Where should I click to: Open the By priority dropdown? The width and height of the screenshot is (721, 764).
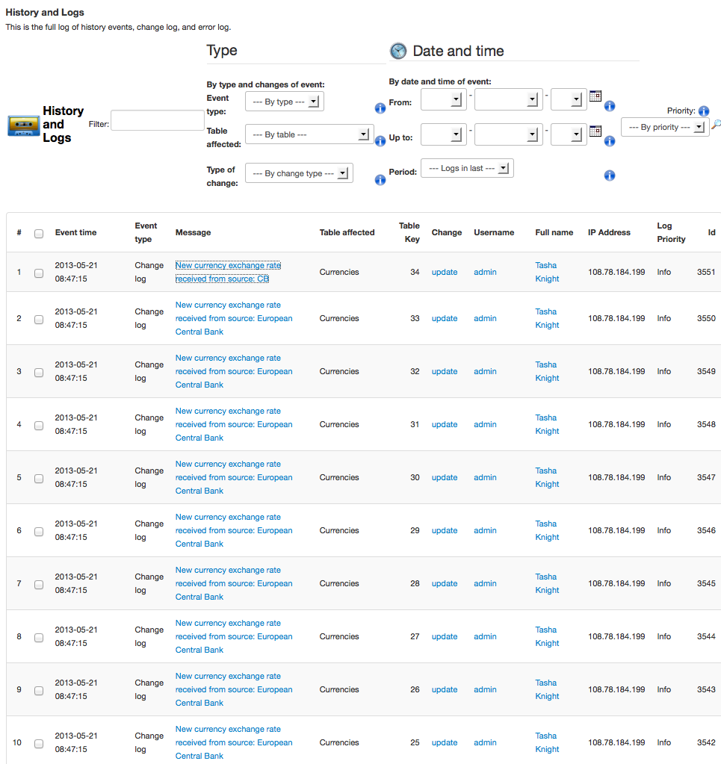[665, 127]
